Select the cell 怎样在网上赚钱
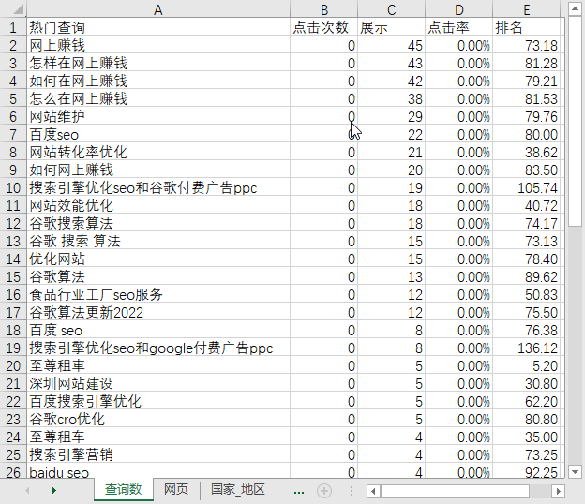Screen dimensions: 585x504 pos(158,63)
